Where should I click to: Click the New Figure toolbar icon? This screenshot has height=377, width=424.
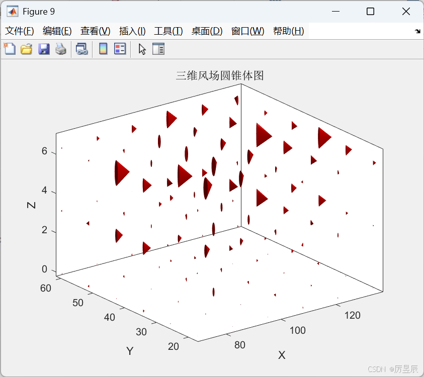tap(10, 49)
